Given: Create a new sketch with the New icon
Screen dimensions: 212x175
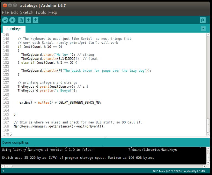Looking at the screenshot, I should tap(21, 20).
